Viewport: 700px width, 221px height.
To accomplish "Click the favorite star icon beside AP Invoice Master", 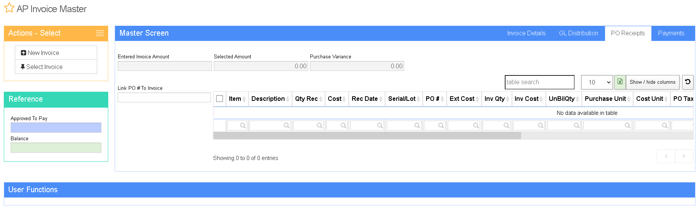I will (x=9, y=8).
